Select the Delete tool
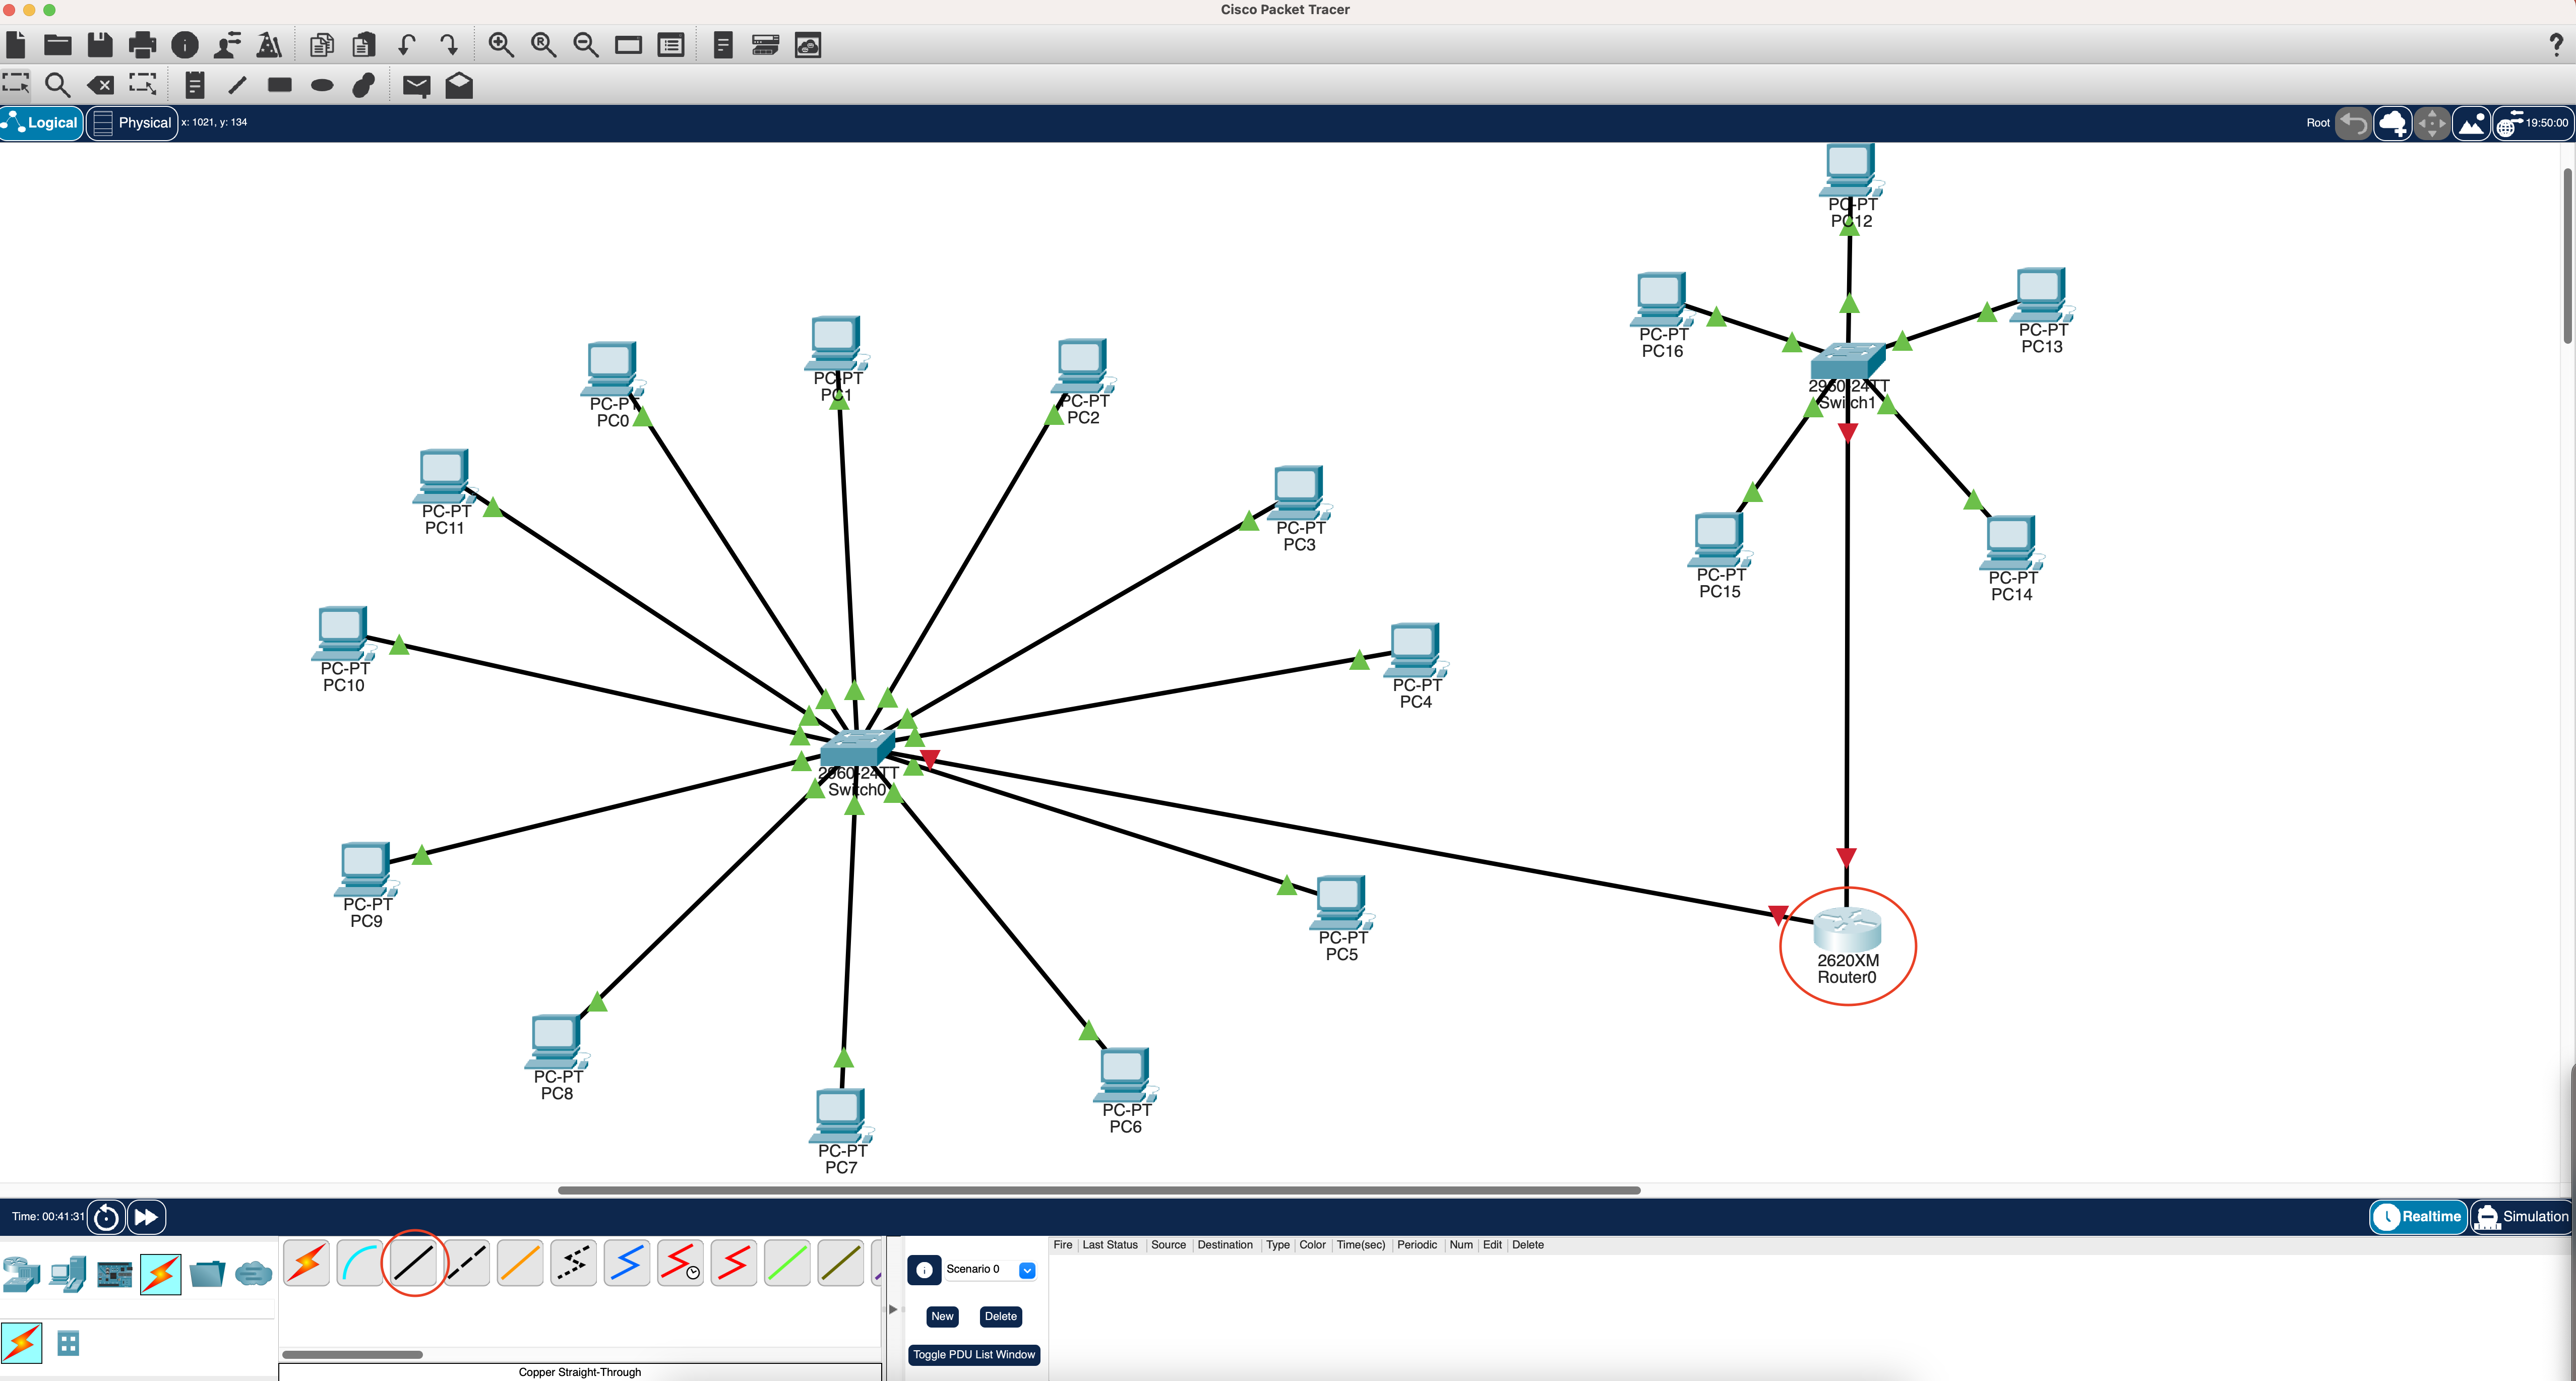The image size is (2576, 1381). click(100, 85)
